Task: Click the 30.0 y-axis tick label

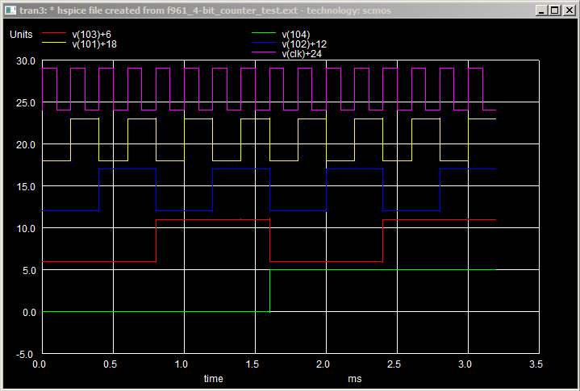Action: click(x=25, y=61)
